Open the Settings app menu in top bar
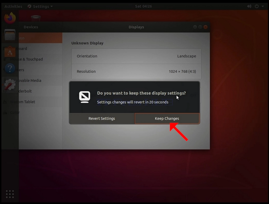Image resolution: width=269 pixels, height=204 pixels. pos(40,7)
